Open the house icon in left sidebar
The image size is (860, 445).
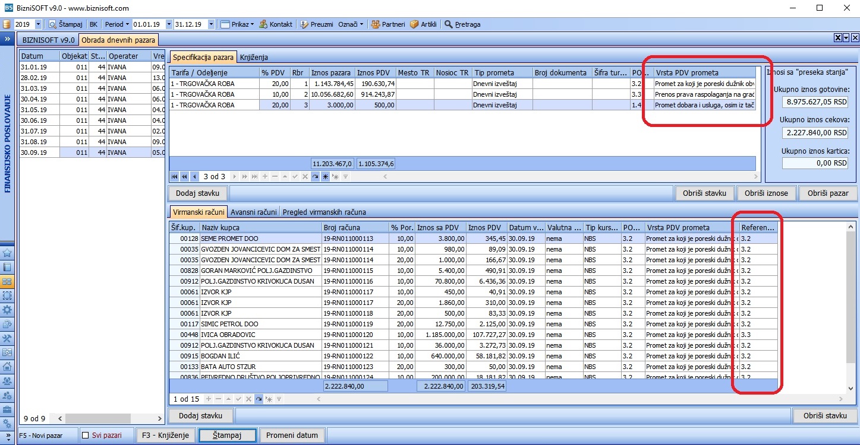[7, 367]
